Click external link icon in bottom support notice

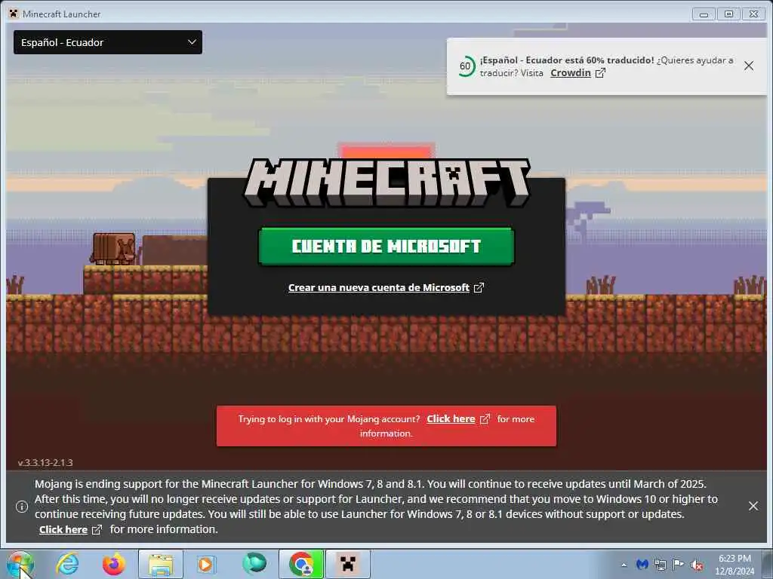tap(97, 530)
